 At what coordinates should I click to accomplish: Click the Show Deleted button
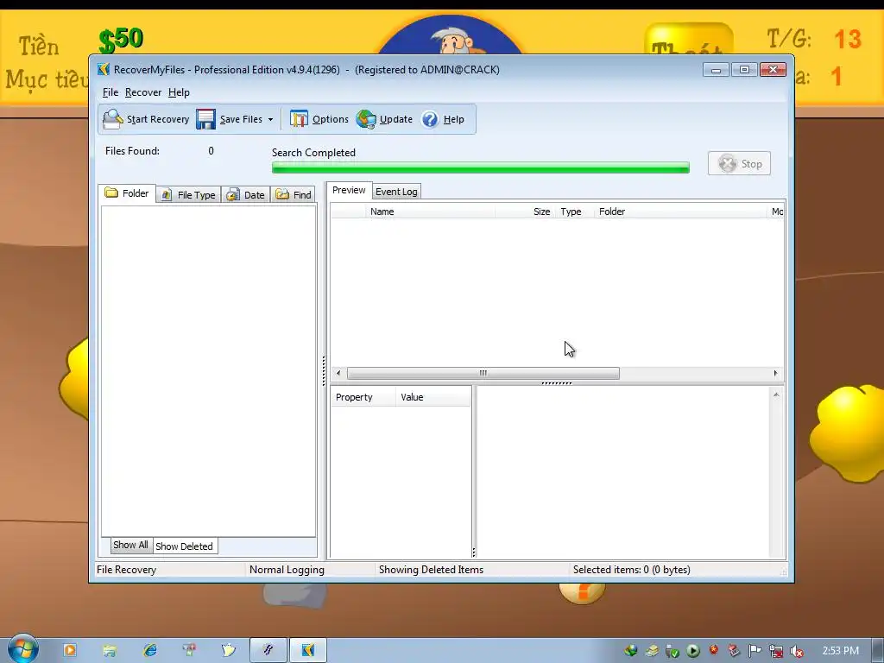point(185,546)
